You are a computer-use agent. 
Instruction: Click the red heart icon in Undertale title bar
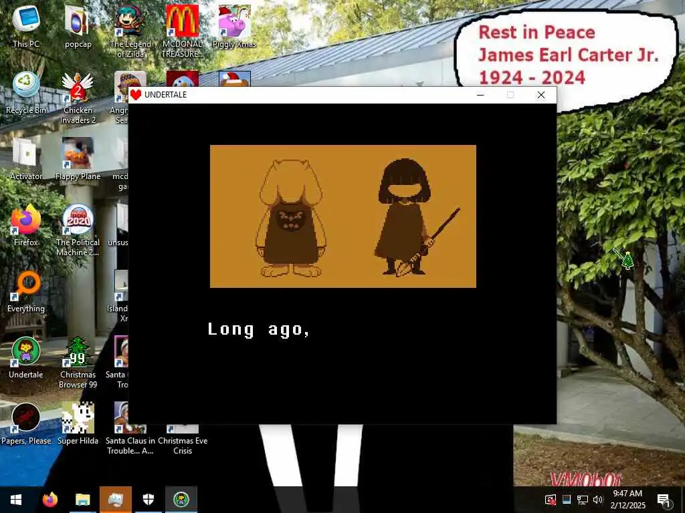135,95
